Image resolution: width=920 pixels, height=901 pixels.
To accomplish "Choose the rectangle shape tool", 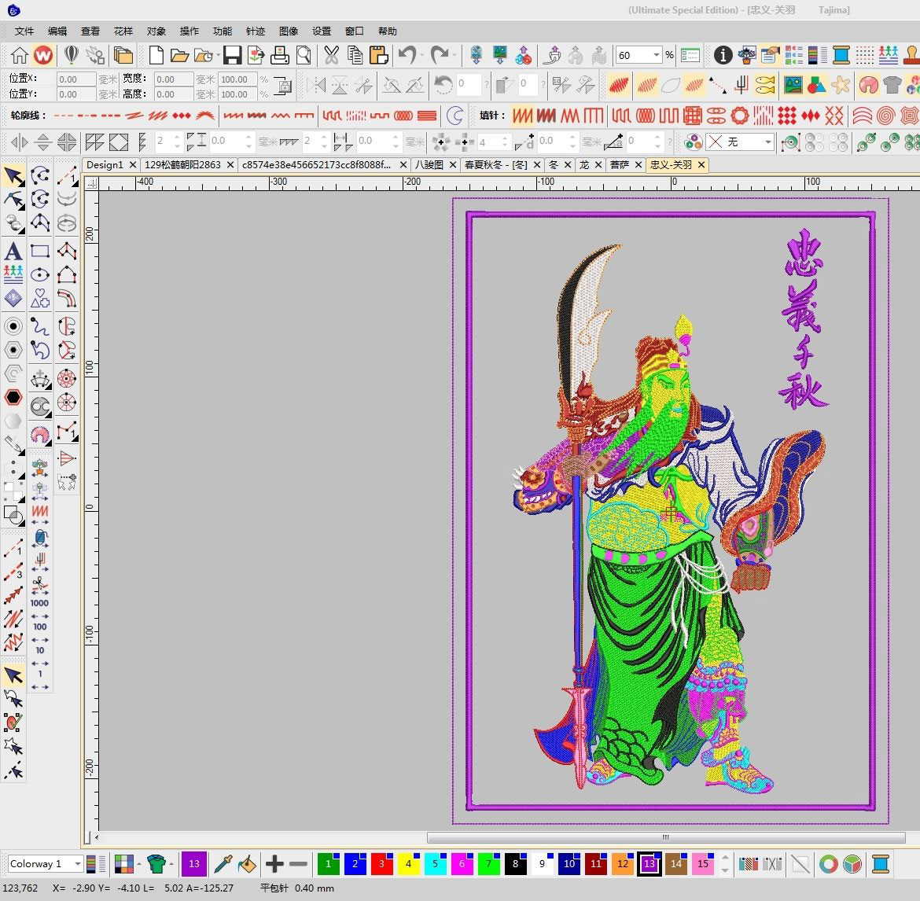I will 40,251.
